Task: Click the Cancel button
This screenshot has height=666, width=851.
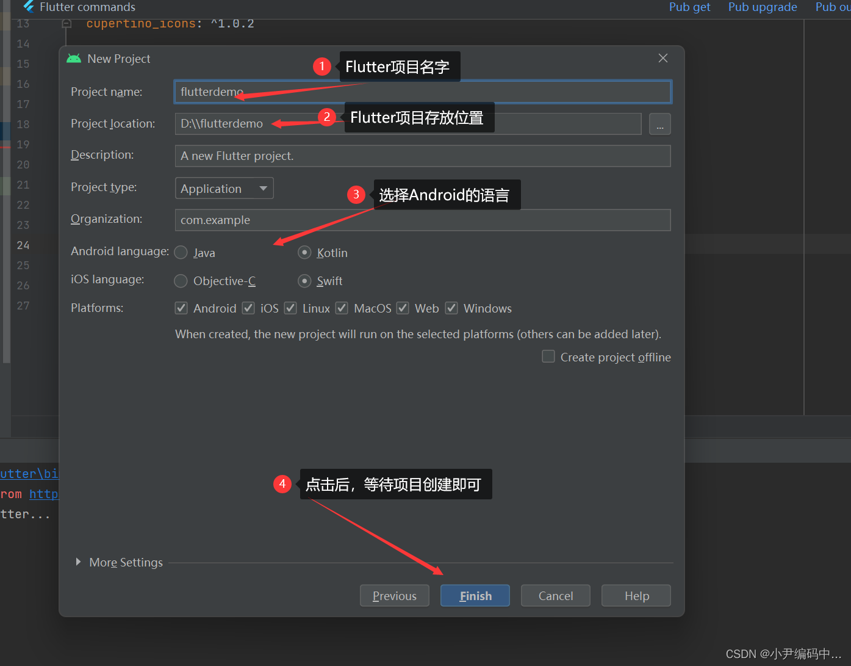Action: (556, 596)
